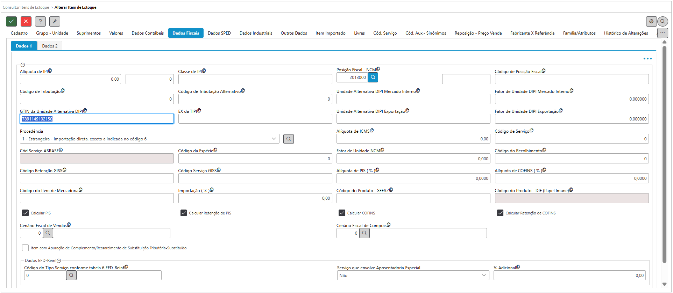This screenshot has width=673, height=293.
Task: Click the EFD-Reinf service type search icon
Action: click(71, 275)
